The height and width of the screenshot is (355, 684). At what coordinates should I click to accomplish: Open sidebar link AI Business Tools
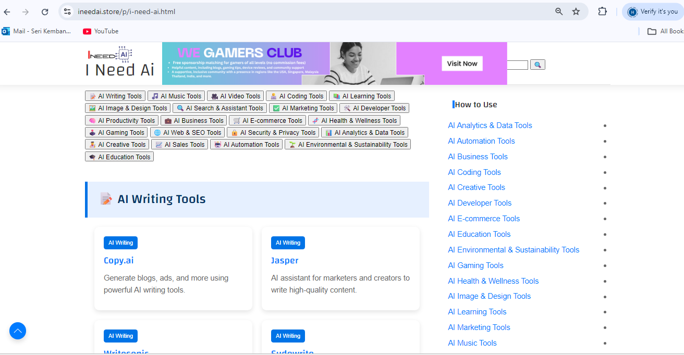click(478, 157)
